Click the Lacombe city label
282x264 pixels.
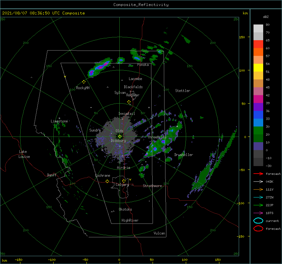pyautogui.click(x=135, y=79)
